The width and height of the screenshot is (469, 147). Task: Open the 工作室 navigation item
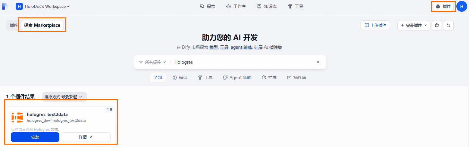click(x=236, y=6)
